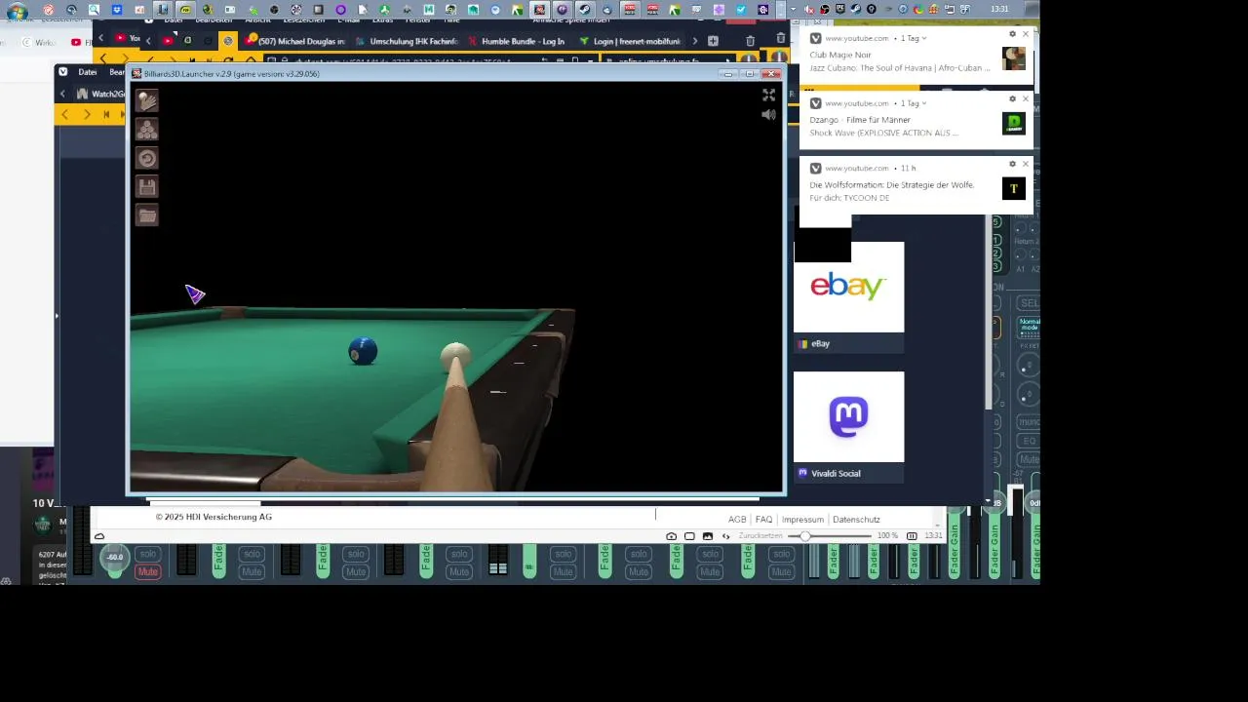The width and height of the screenshot is (1248, 702).
Task: Open the FAQ link
Action: point(763,520)
